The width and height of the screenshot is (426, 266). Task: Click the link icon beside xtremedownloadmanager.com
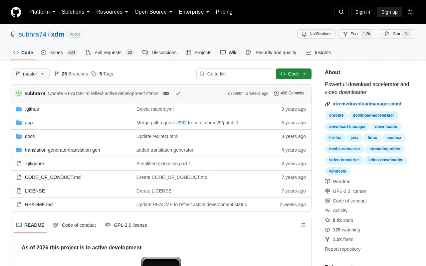coord(327,104)
